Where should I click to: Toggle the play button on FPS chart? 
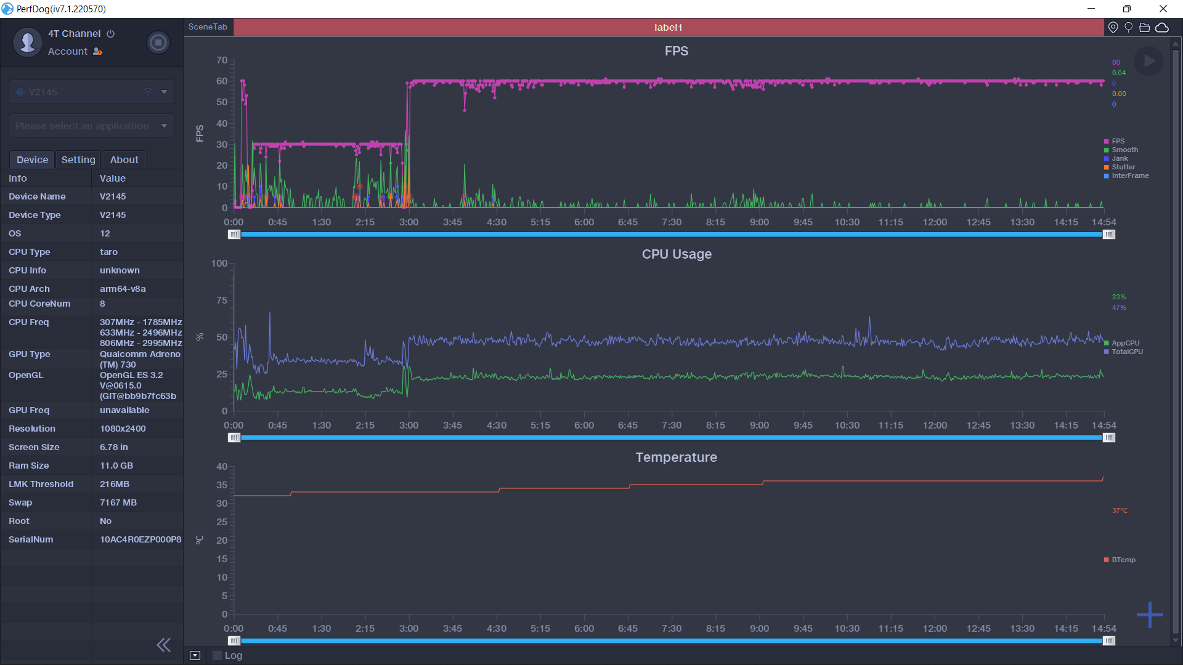[x=1149, y=60]
